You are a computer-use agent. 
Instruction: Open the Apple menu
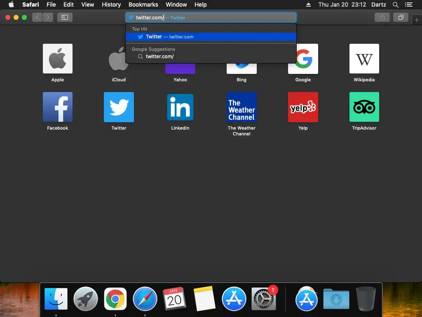coord(11,5)
